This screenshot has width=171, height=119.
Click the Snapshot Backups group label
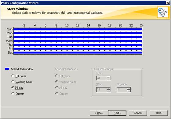67,69
